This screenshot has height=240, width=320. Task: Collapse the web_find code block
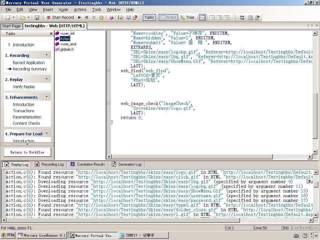coord(108,71)
